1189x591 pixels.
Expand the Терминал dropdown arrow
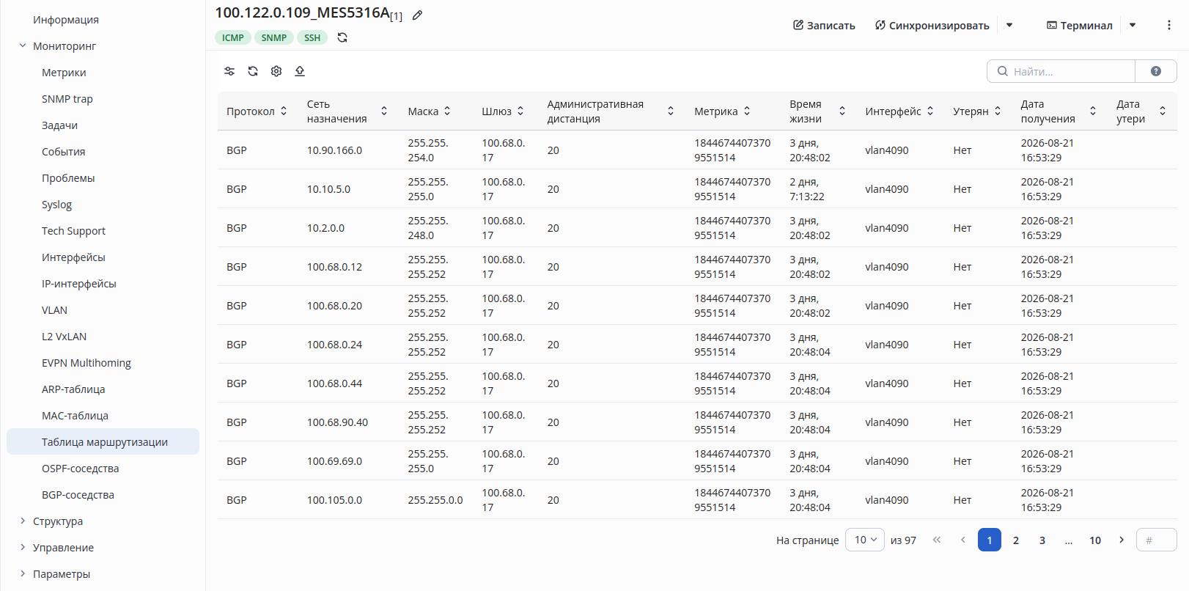1133,25
